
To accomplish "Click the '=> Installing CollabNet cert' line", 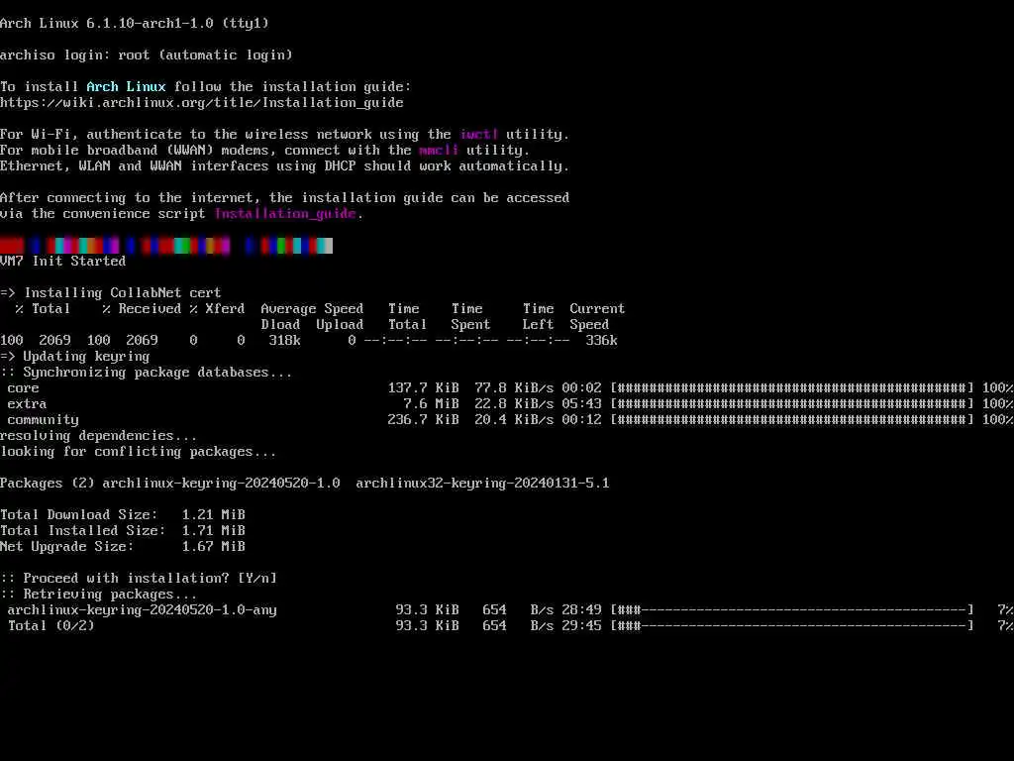I will 111,292.
